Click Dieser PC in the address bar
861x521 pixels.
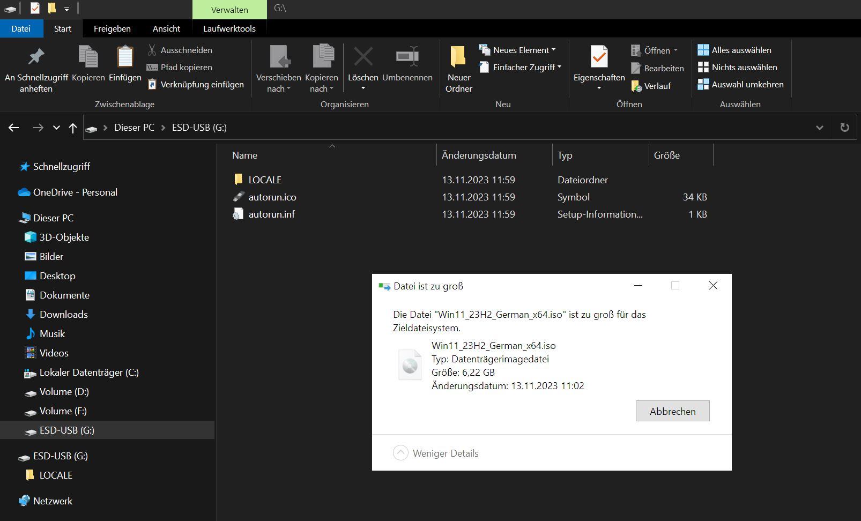(x=134, y=128)
